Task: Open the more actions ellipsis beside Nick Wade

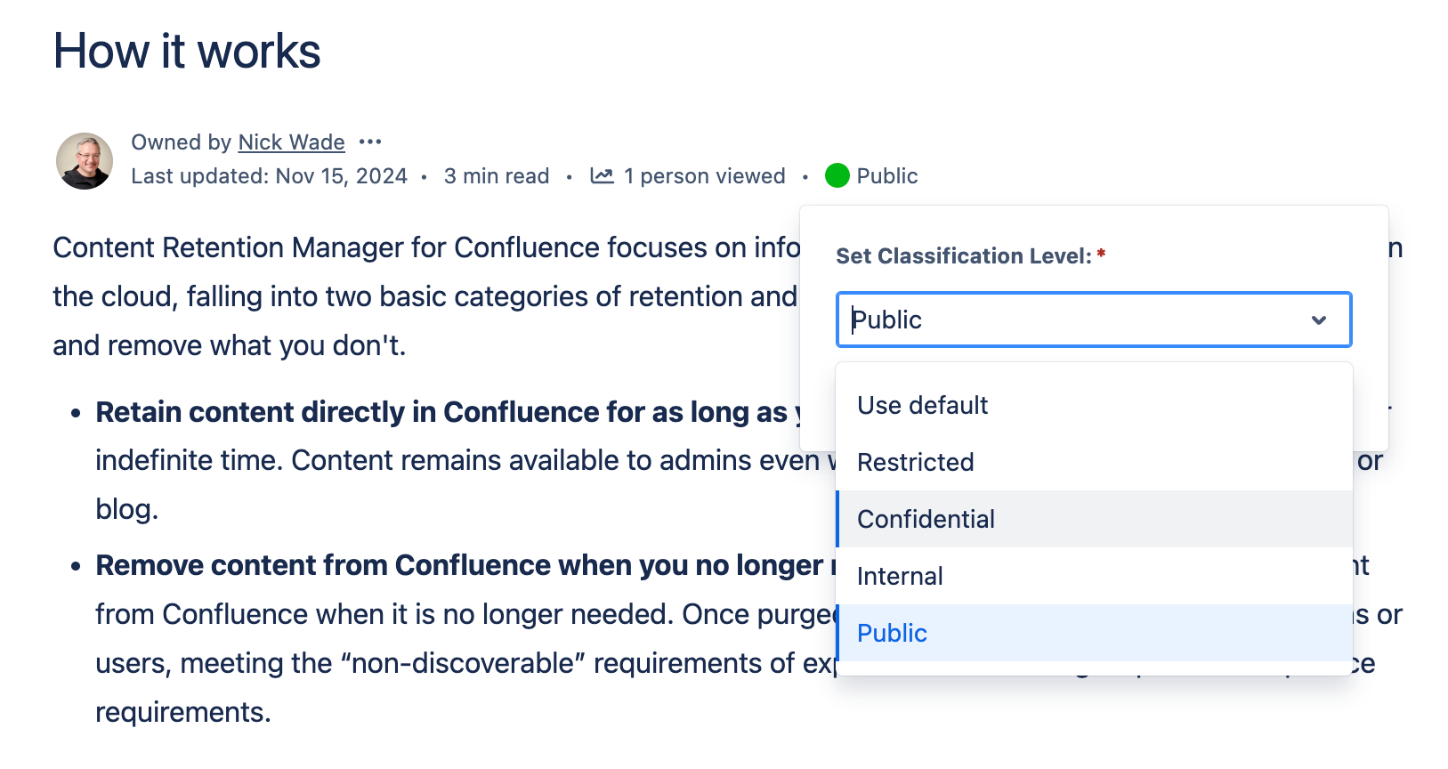Action: tap(370, 142)
